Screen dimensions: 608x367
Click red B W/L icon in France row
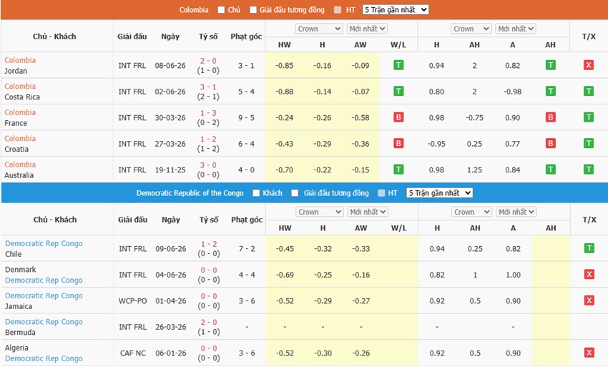[398, 117]
